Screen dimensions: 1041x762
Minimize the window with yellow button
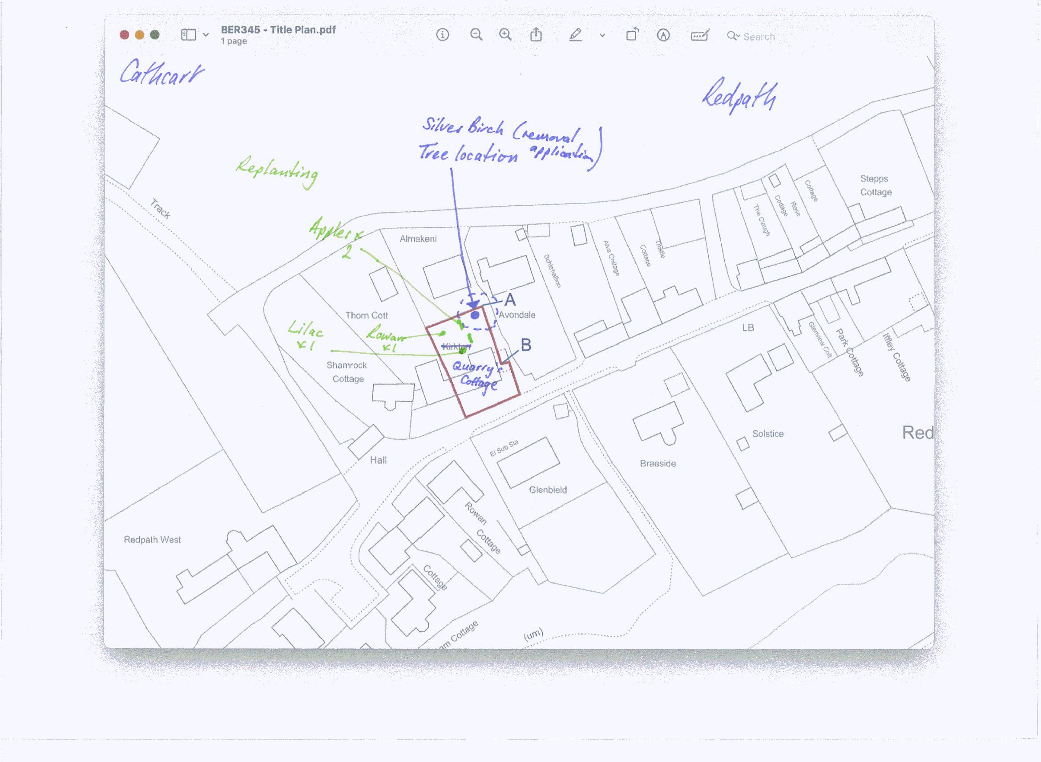pyautogui.click(x=140, y=35)
